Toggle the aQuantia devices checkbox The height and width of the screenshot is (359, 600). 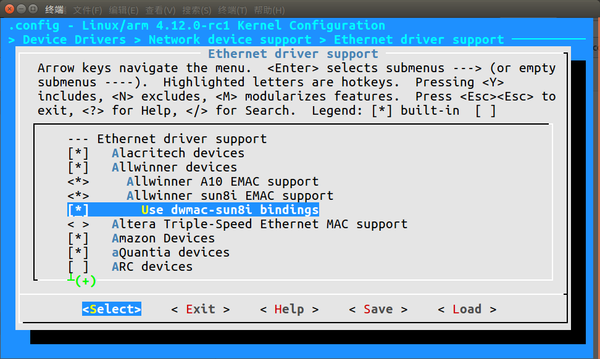click(x=78, y=252)
